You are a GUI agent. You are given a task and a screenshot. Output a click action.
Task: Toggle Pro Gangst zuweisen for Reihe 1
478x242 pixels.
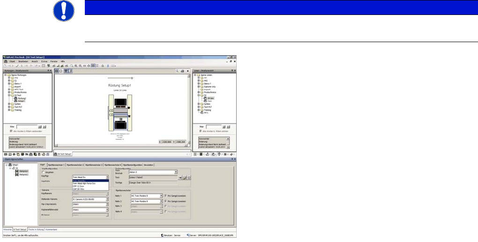[164, 195]
